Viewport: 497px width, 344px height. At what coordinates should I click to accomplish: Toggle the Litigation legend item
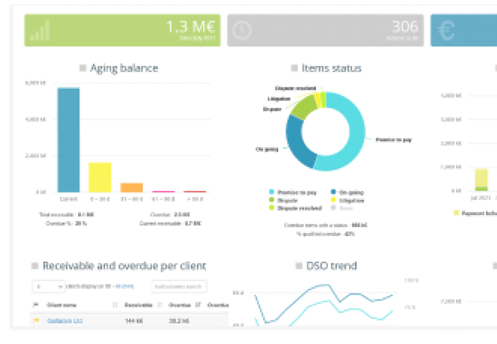tap(348, 200)
